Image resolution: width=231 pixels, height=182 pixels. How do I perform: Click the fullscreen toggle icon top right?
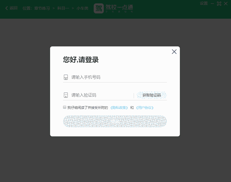(x=219, y=4)
